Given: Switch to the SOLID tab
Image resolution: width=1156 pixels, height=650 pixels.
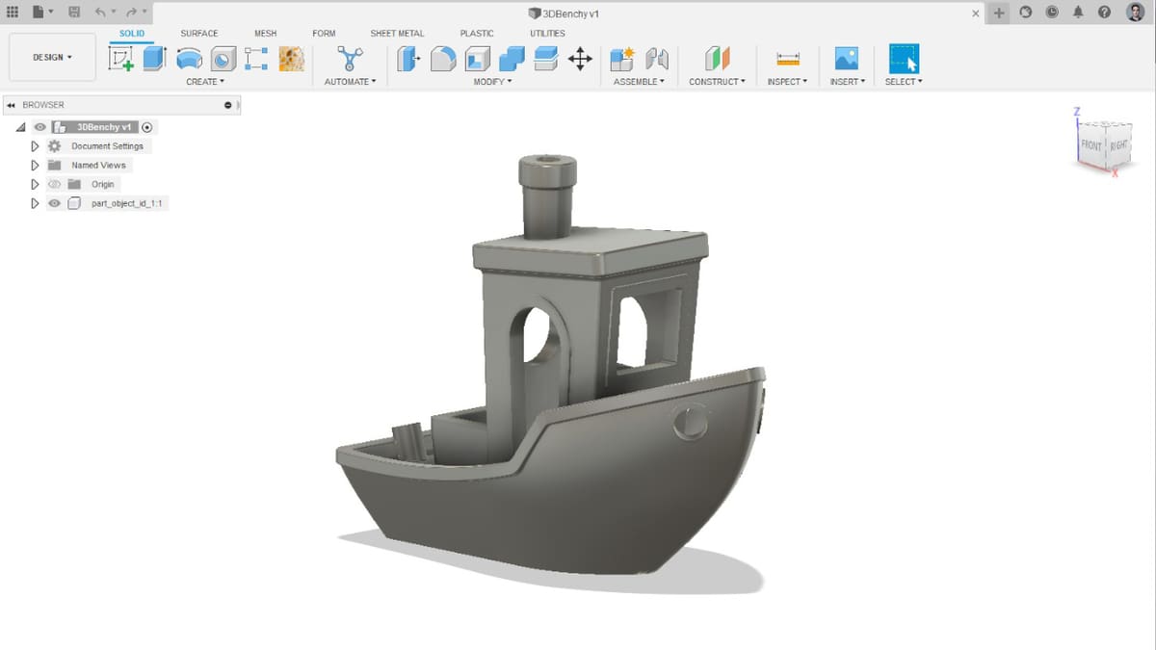Looking at the screenshot, I should point(132,34).
